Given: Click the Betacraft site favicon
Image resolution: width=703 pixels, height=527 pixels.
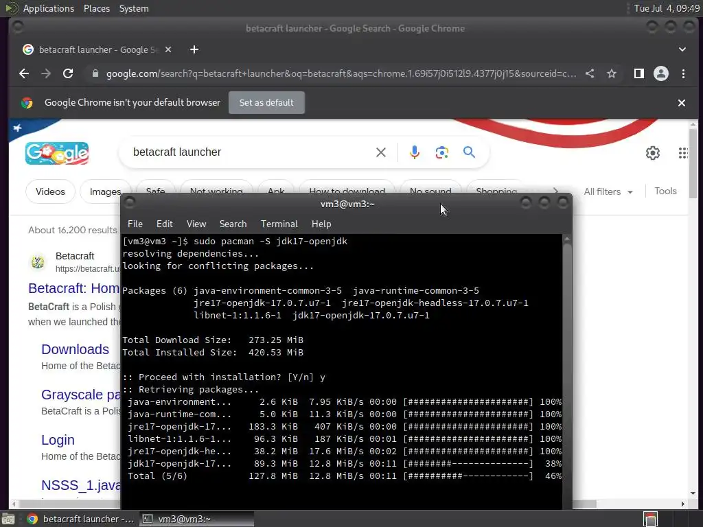Looking at the screenshot, I should click(x=38, y=262).
